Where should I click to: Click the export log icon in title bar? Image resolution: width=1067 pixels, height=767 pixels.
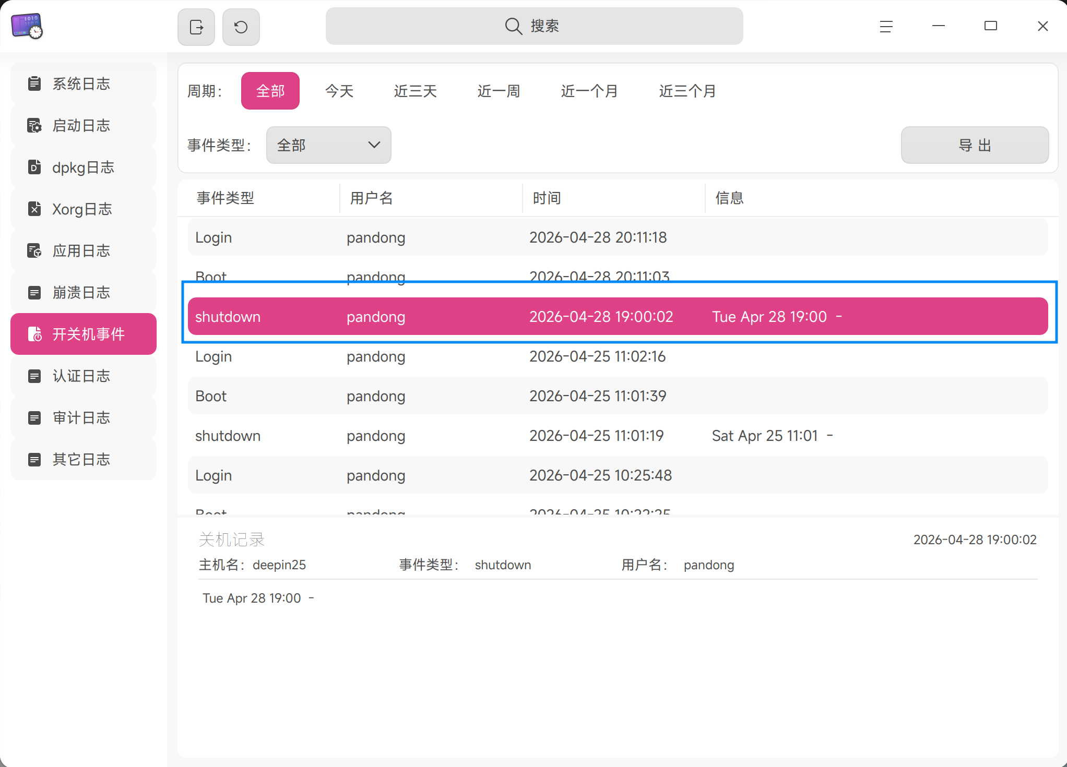196,27
